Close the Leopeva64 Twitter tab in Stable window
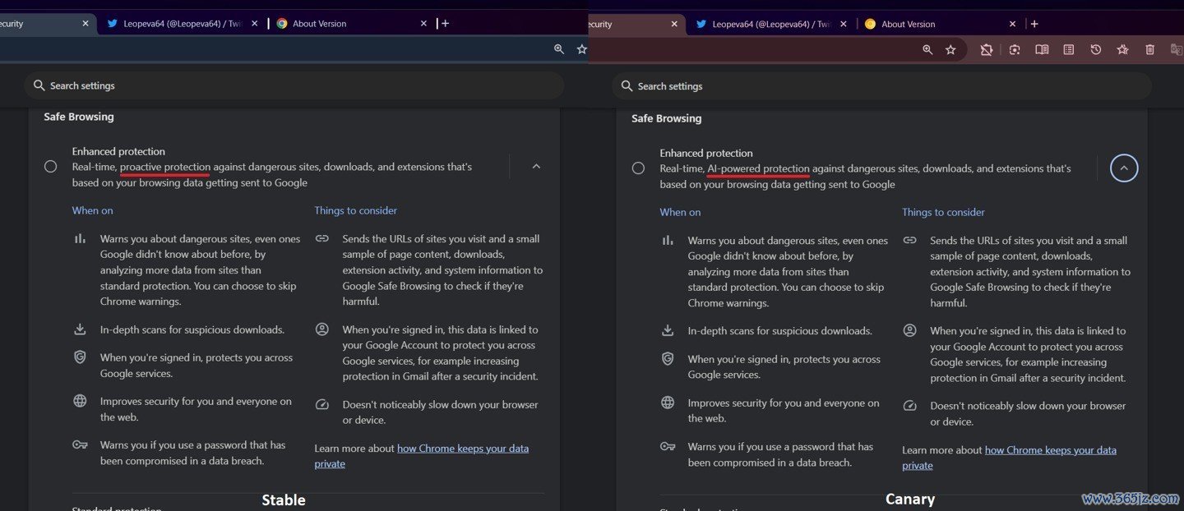Screen dimensions: 1184x511 click(254, 24)
